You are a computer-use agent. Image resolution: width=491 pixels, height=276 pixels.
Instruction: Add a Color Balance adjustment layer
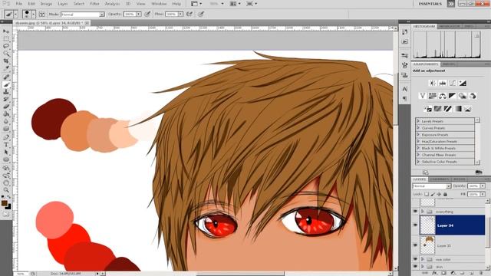(443, 96)
